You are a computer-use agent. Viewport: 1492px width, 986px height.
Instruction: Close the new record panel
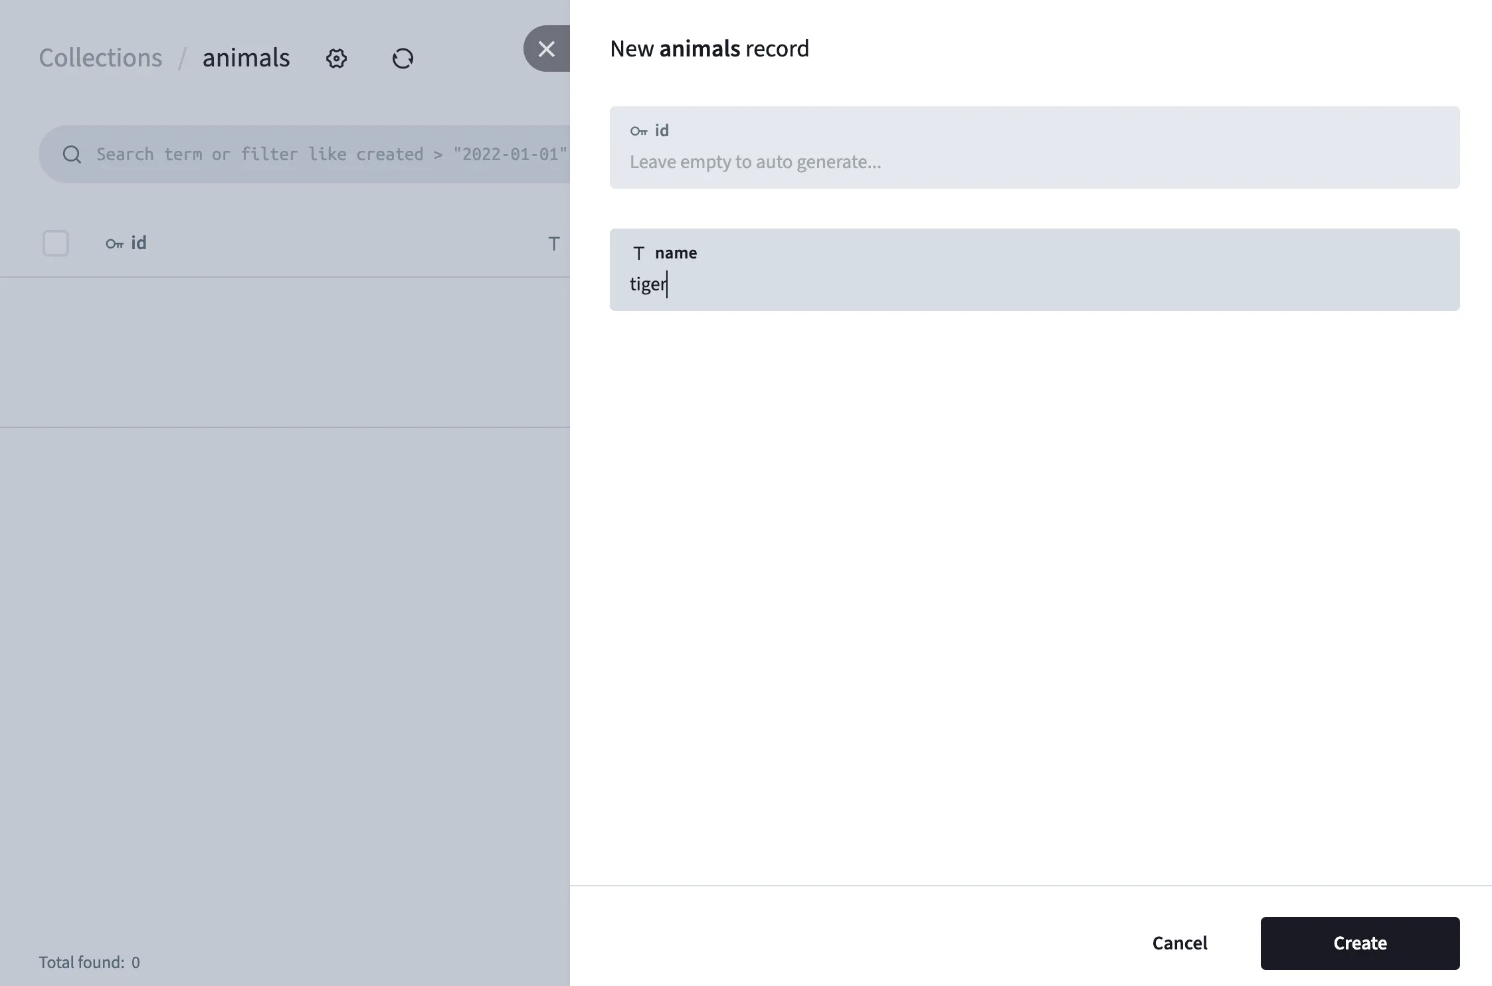[546, 49]
